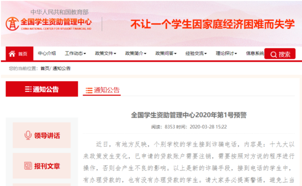Expand the 经验交流 dropdown menu

(196, 53)
